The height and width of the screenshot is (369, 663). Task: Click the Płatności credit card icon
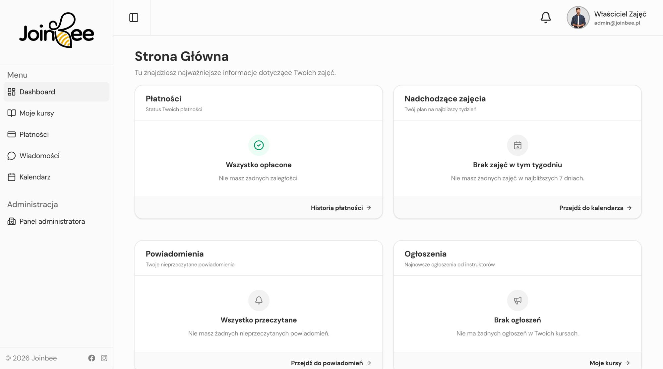click(x=12, y=134)
